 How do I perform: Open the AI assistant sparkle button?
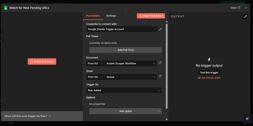click(247, 118)
